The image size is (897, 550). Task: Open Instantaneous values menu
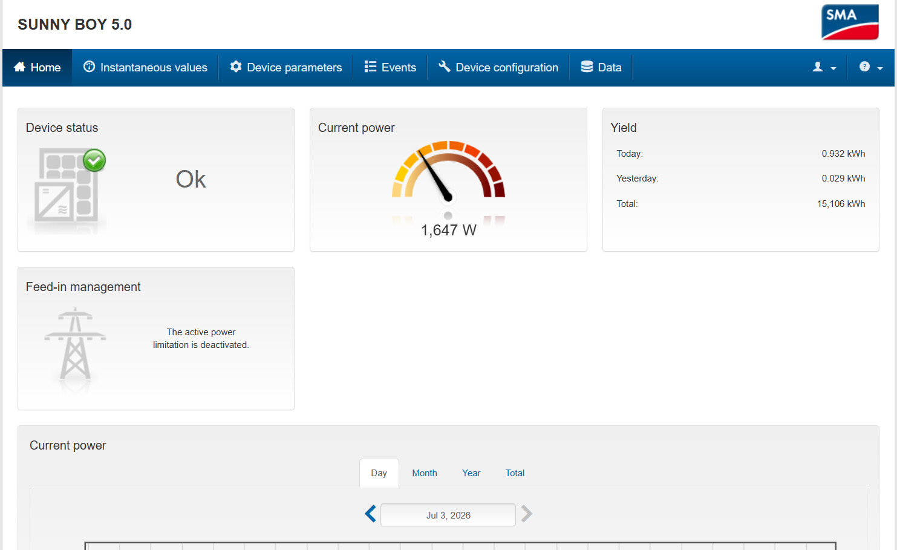(145, 67)
